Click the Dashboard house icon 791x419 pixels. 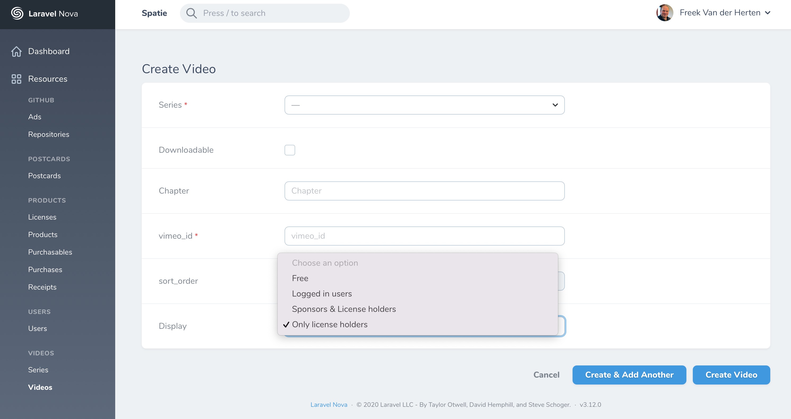point(16,51)
